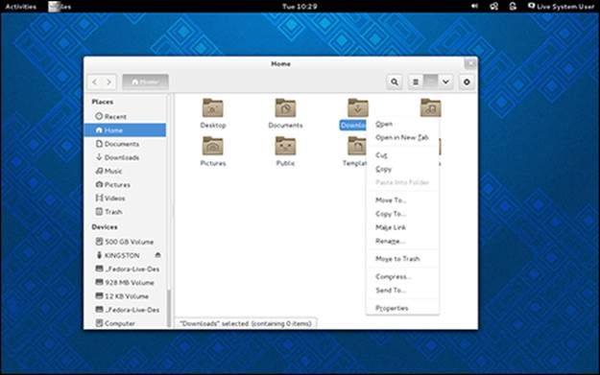Open Documents in the sidebar
The image size is (600, 375).
125,144
